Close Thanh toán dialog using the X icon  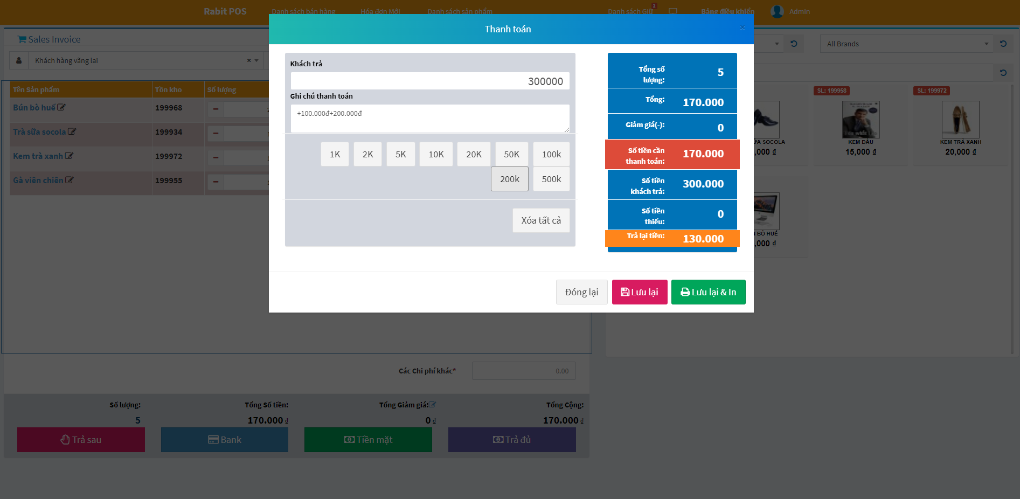pyautogui.click(x=742, y=28)
